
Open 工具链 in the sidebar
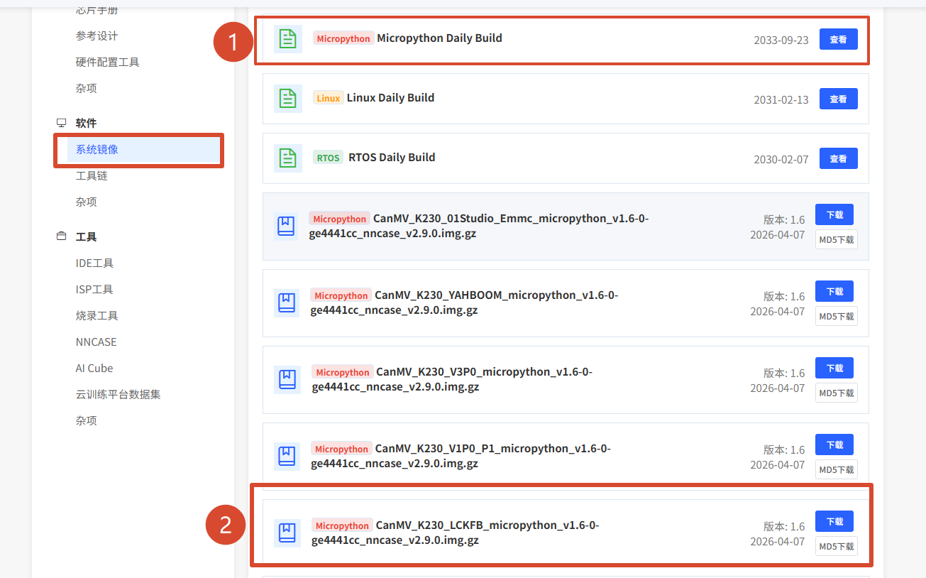click(92, 176)
